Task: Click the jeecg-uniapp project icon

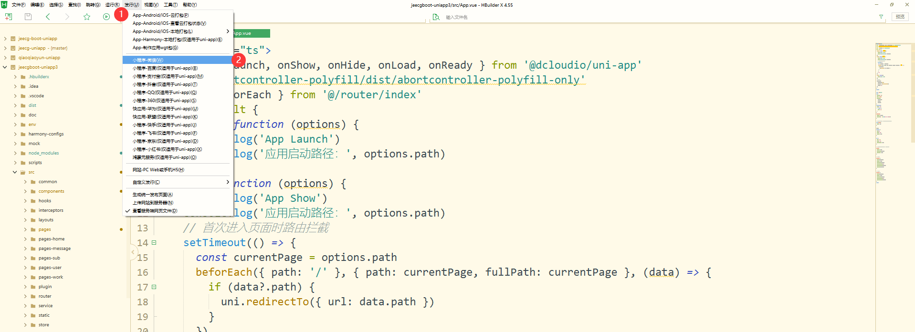Action: click(13, 48)
